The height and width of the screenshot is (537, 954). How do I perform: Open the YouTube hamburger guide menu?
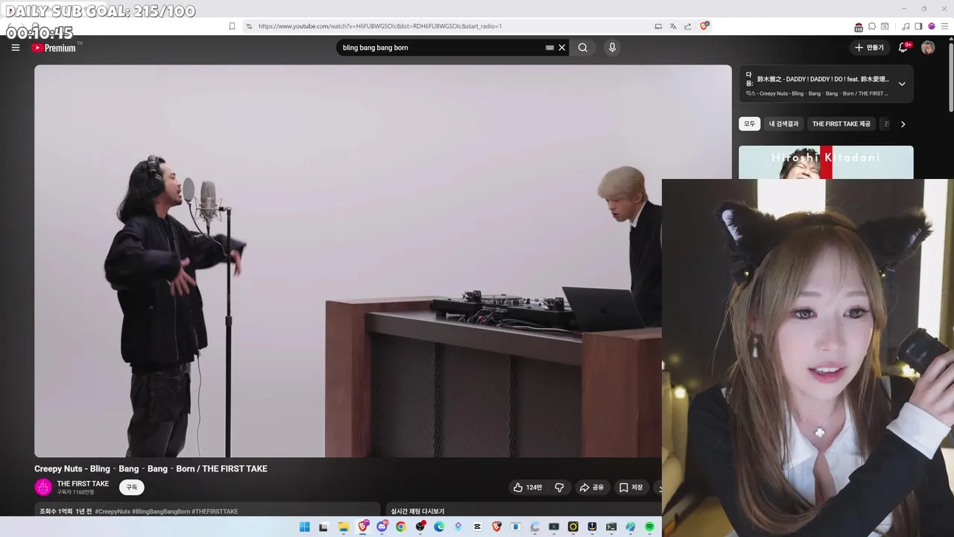click(x=15, y=48)
